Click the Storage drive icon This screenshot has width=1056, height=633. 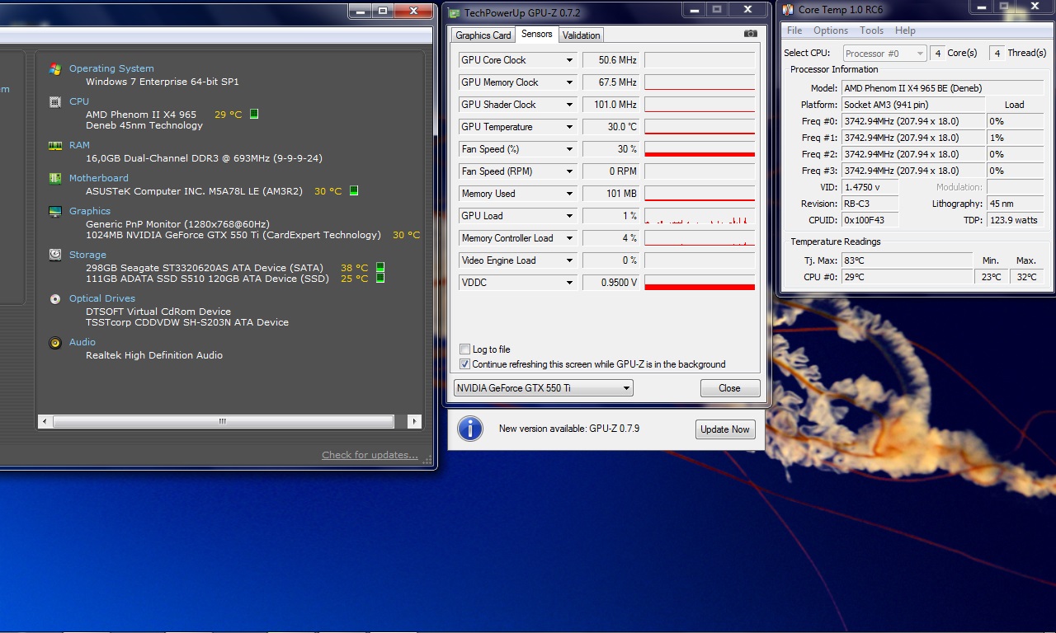point(55,255)
